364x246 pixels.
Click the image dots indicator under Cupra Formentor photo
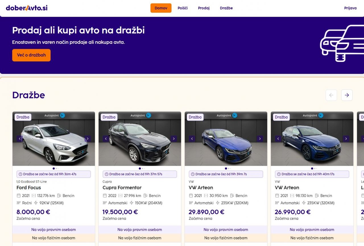142,168
